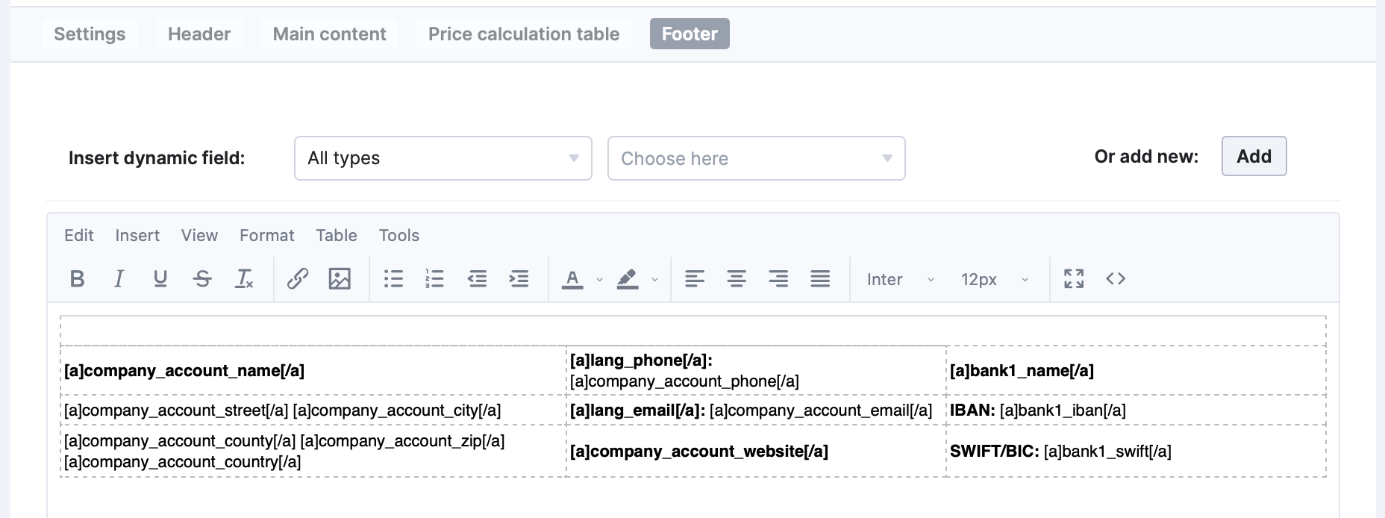Switch to the Price calculation table tab
This screenshot has height=518, width=1385.
click(x=524, y=34)
